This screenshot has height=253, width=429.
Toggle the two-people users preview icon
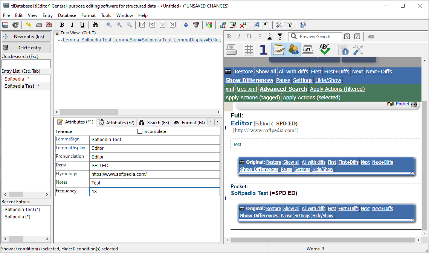pos(293,50)
